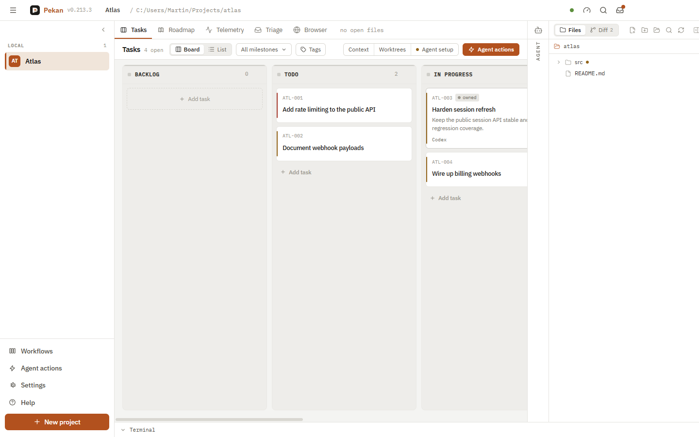Switch to the Browser tab
699x437 pixels.
coord(310,30)
